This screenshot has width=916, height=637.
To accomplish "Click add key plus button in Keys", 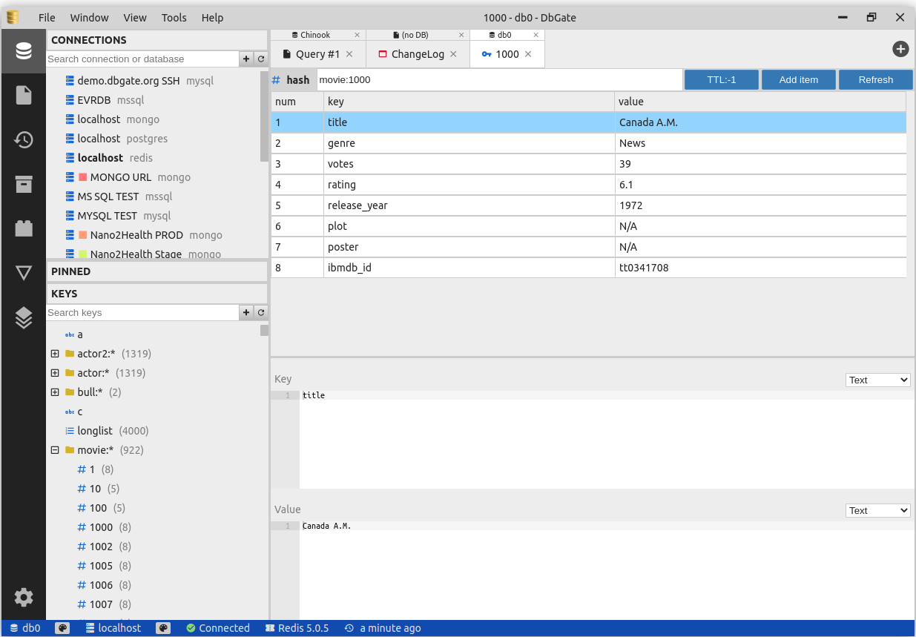I will (246, 312).
